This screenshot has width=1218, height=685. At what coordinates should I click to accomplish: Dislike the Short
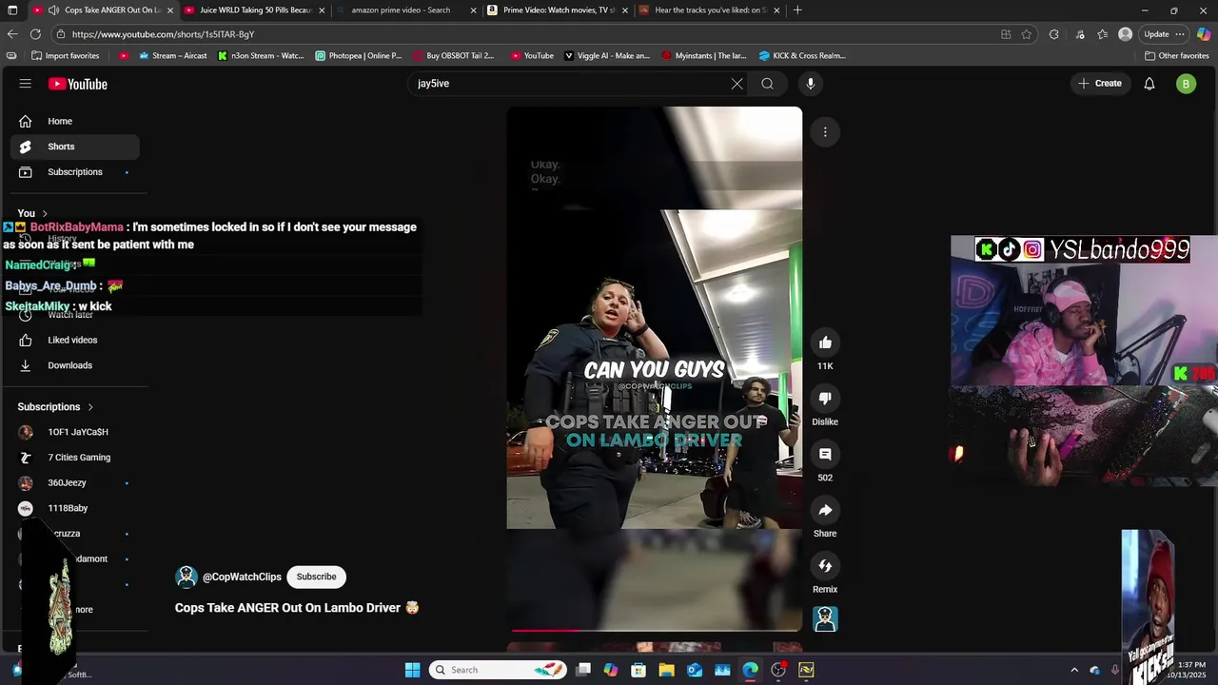coord(825,399)
